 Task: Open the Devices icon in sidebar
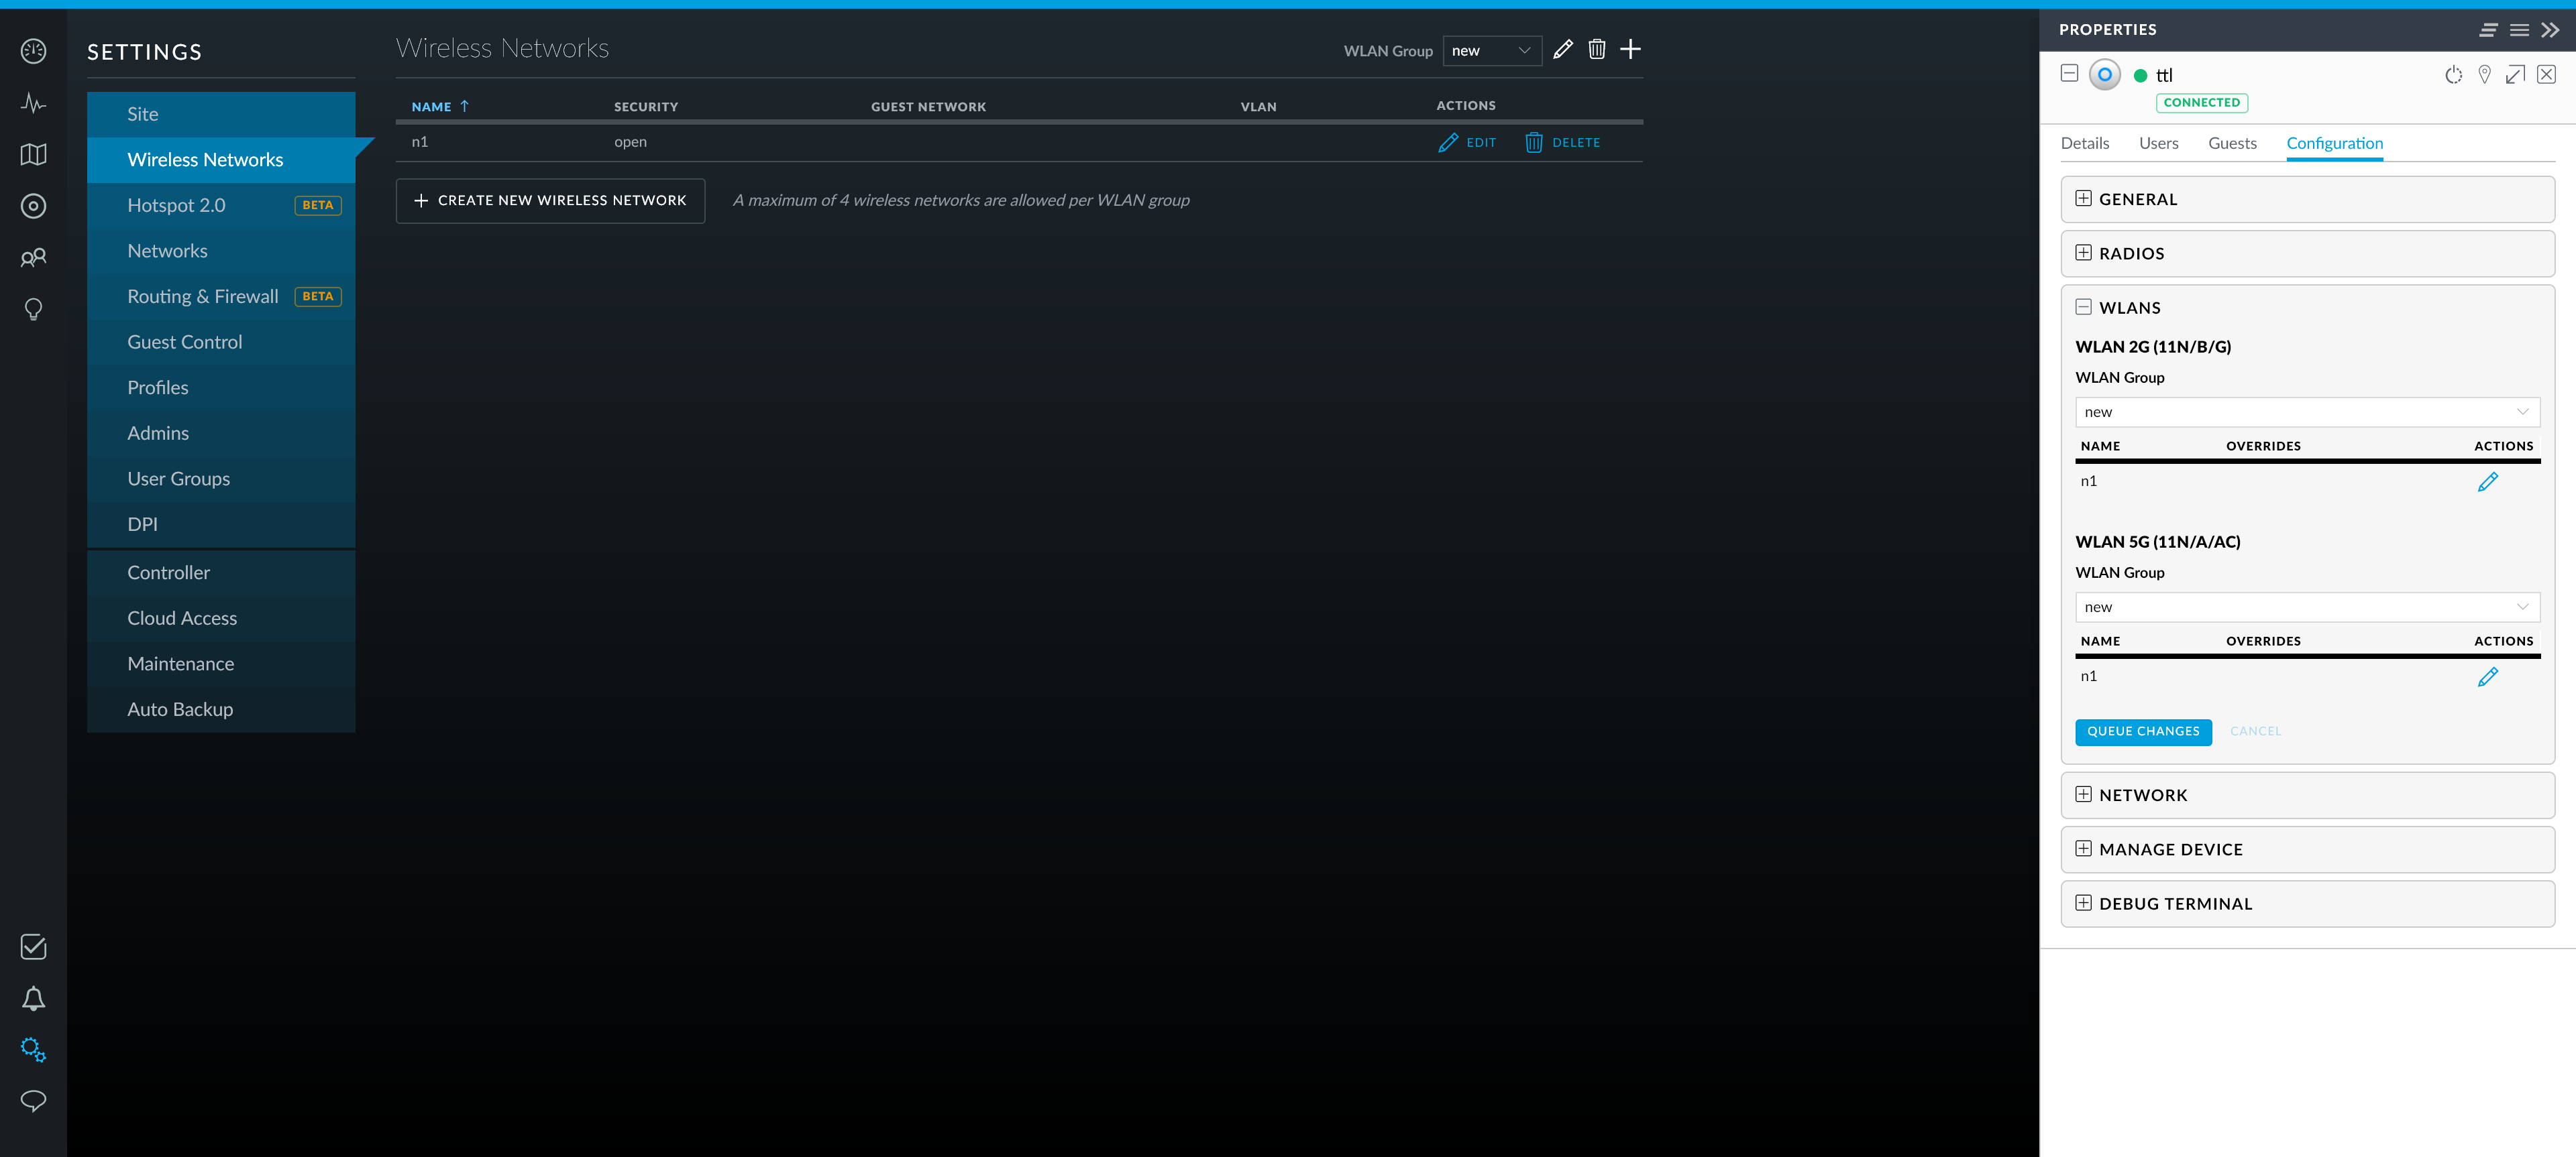(33, 206)
